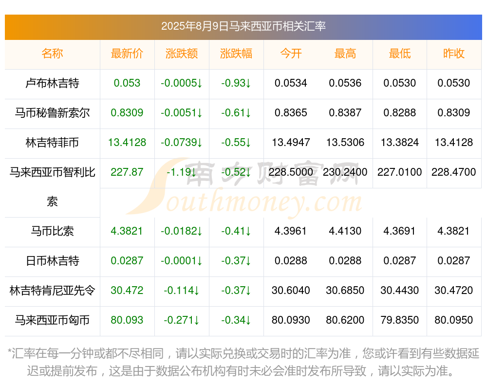The height and width of the screenshot is (386, 487).
Task: Select the 日币林吉特 row name
Action: pos(52,260)
